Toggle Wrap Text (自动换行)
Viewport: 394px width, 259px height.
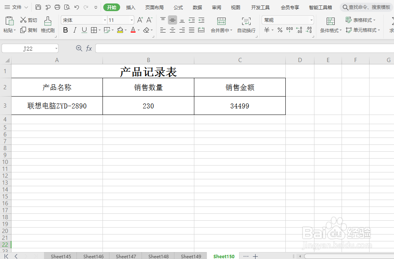coord(246,25)
